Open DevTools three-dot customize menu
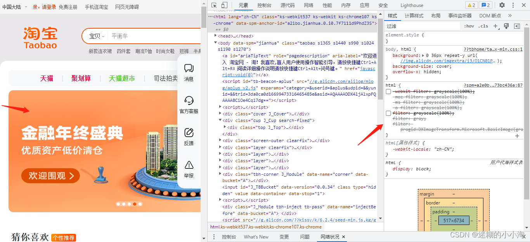 coord(513,5)
